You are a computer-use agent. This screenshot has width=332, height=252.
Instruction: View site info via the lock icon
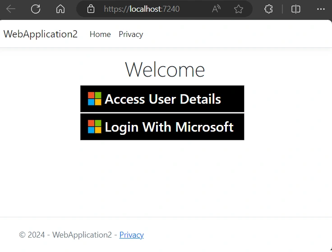pos(91,9)
